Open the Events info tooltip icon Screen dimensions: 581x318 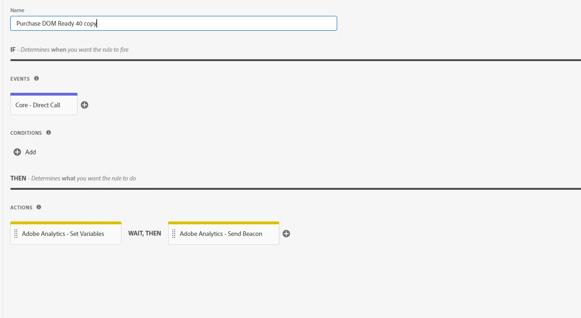pyautogui.click(x=36, y=78)
